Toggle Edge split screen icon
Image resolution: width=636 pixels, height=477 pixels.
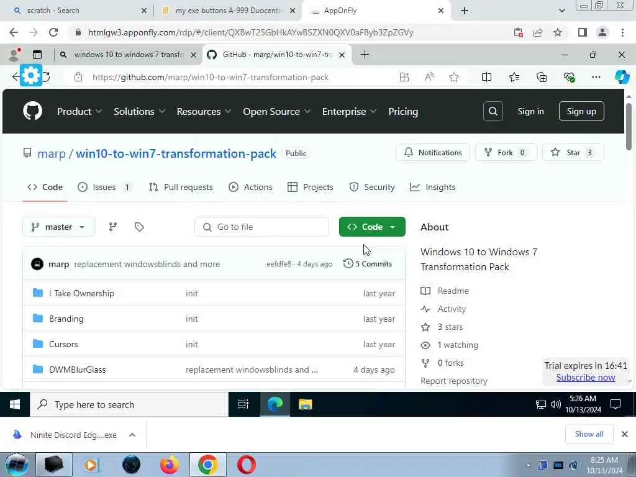(486, 77)
